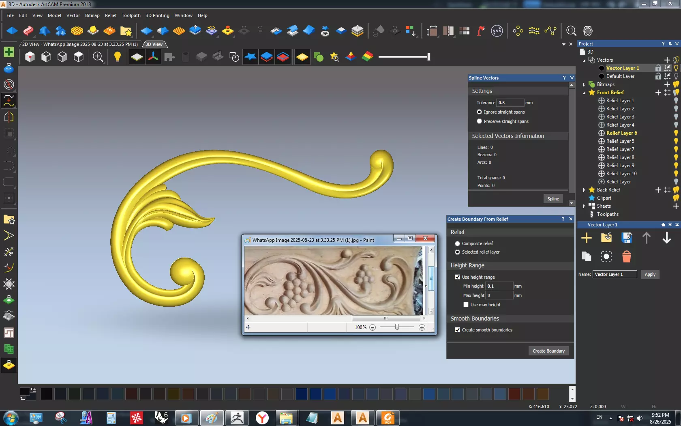The width and height of the screenshot is (681, 426).
Task: Click the Paint taskbar icon
Action: pyautogui.click(x=212, y=417)
